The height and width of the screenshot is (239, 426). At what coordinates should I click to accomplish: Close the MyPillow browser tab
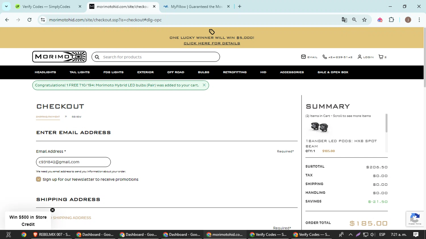coord(228,7)
